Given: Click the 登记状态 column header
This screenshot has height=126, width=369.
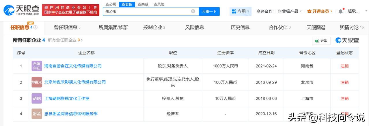Looking at the screenshot, I should point(344,53).
